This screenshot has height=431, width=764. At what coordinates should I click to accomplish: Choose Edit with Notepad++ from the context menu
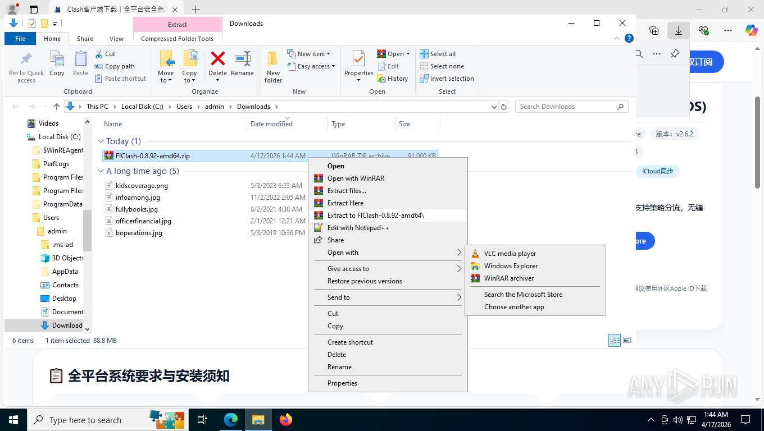click(x=388, y=228)
